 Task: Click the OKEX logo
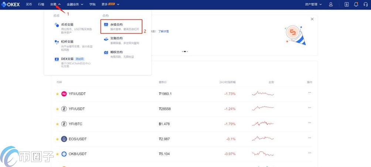pyautogui.click(x=10, y=4)
